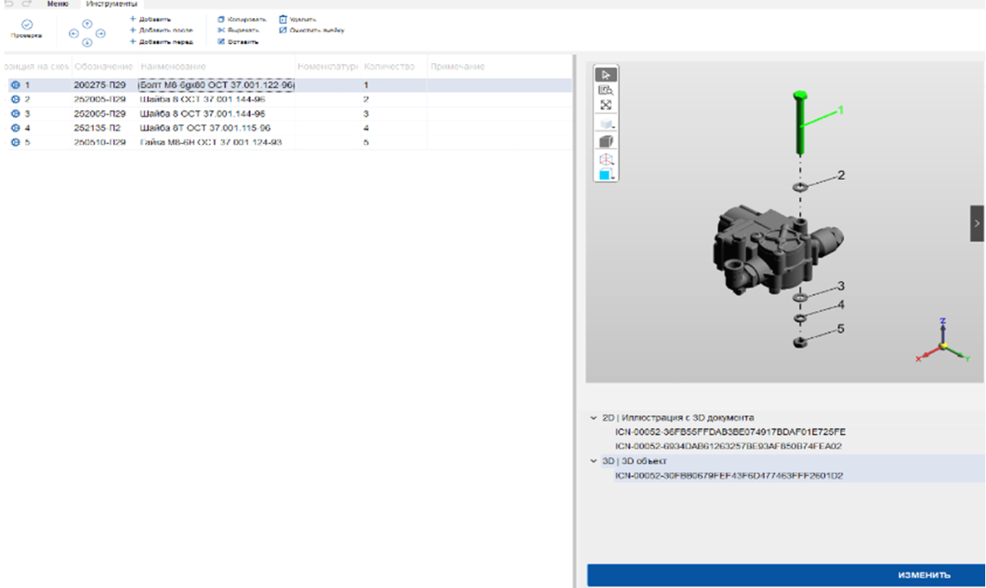Open the Меню tab
The image size is (986, 588).
click(x=57, y=4)
